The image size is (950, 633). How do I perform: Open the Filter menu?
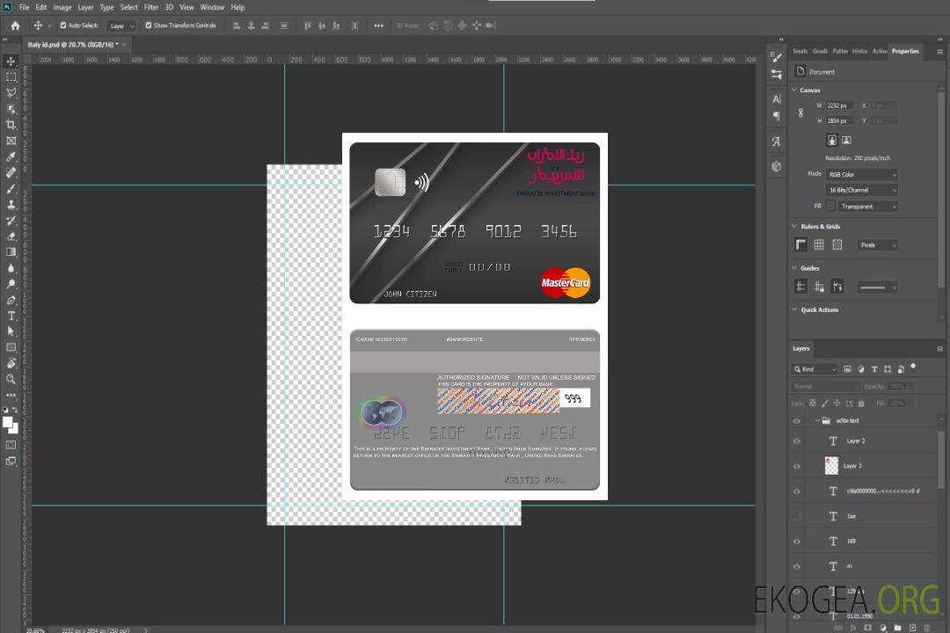click(151, 7)
